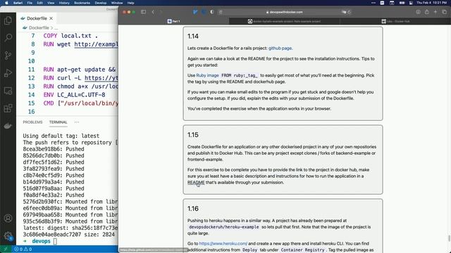The height and width of the screenshot is (253, 451).
Task: Click the battery icon in the menu bar
Action: coord(402,3)
